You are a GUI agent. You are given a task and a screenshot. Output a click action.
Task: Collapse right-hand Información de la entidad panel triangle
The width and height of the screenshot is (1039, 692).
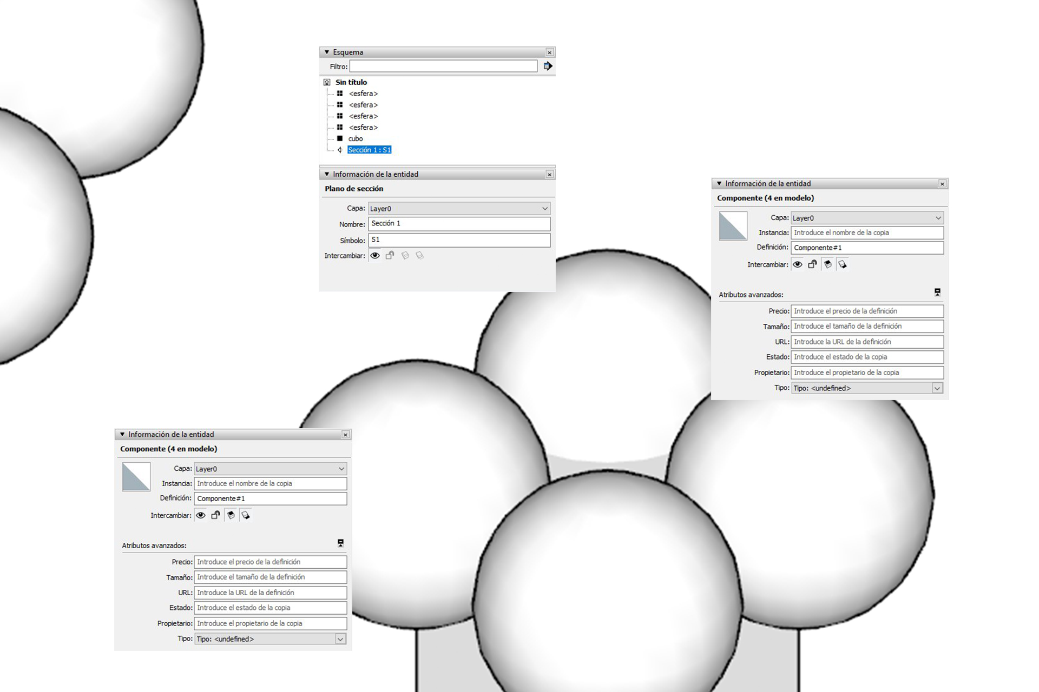coord(719,183)
